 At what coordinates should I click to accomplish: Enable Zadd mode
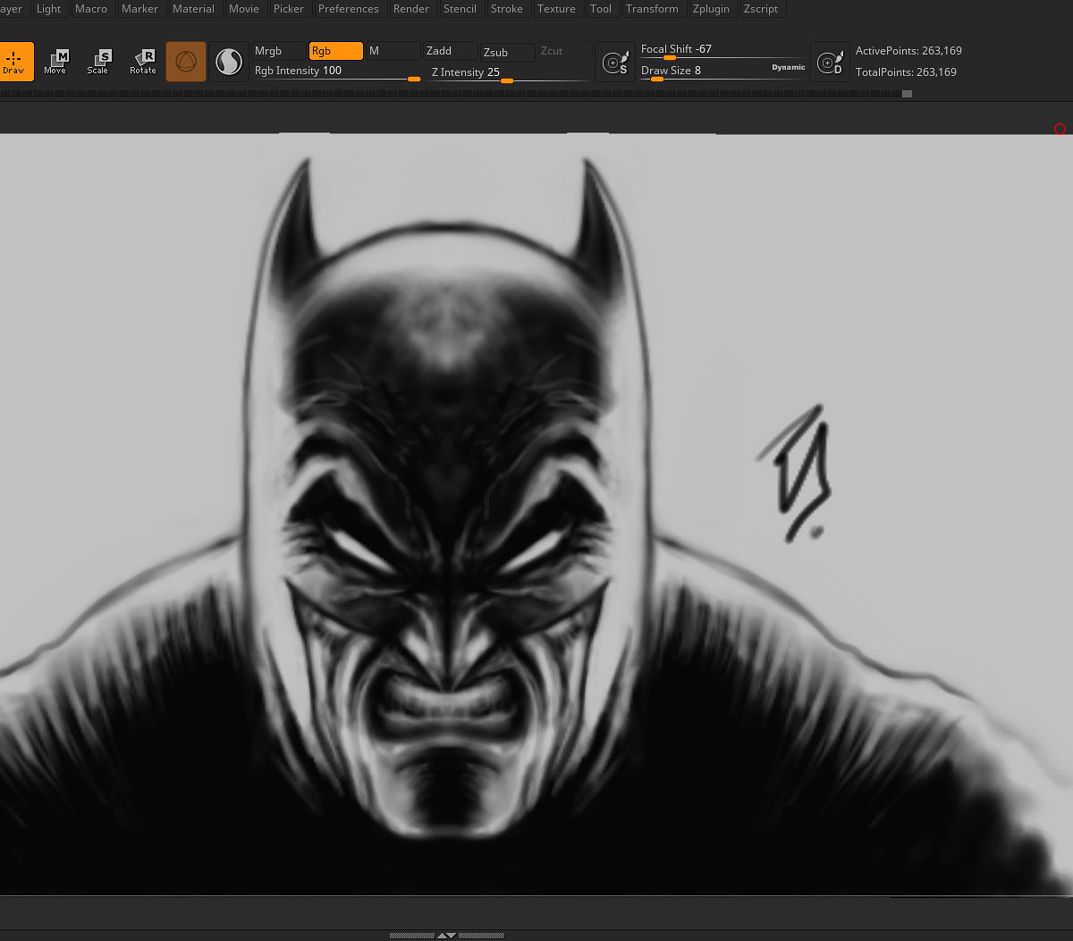click(x=450, y=51)
